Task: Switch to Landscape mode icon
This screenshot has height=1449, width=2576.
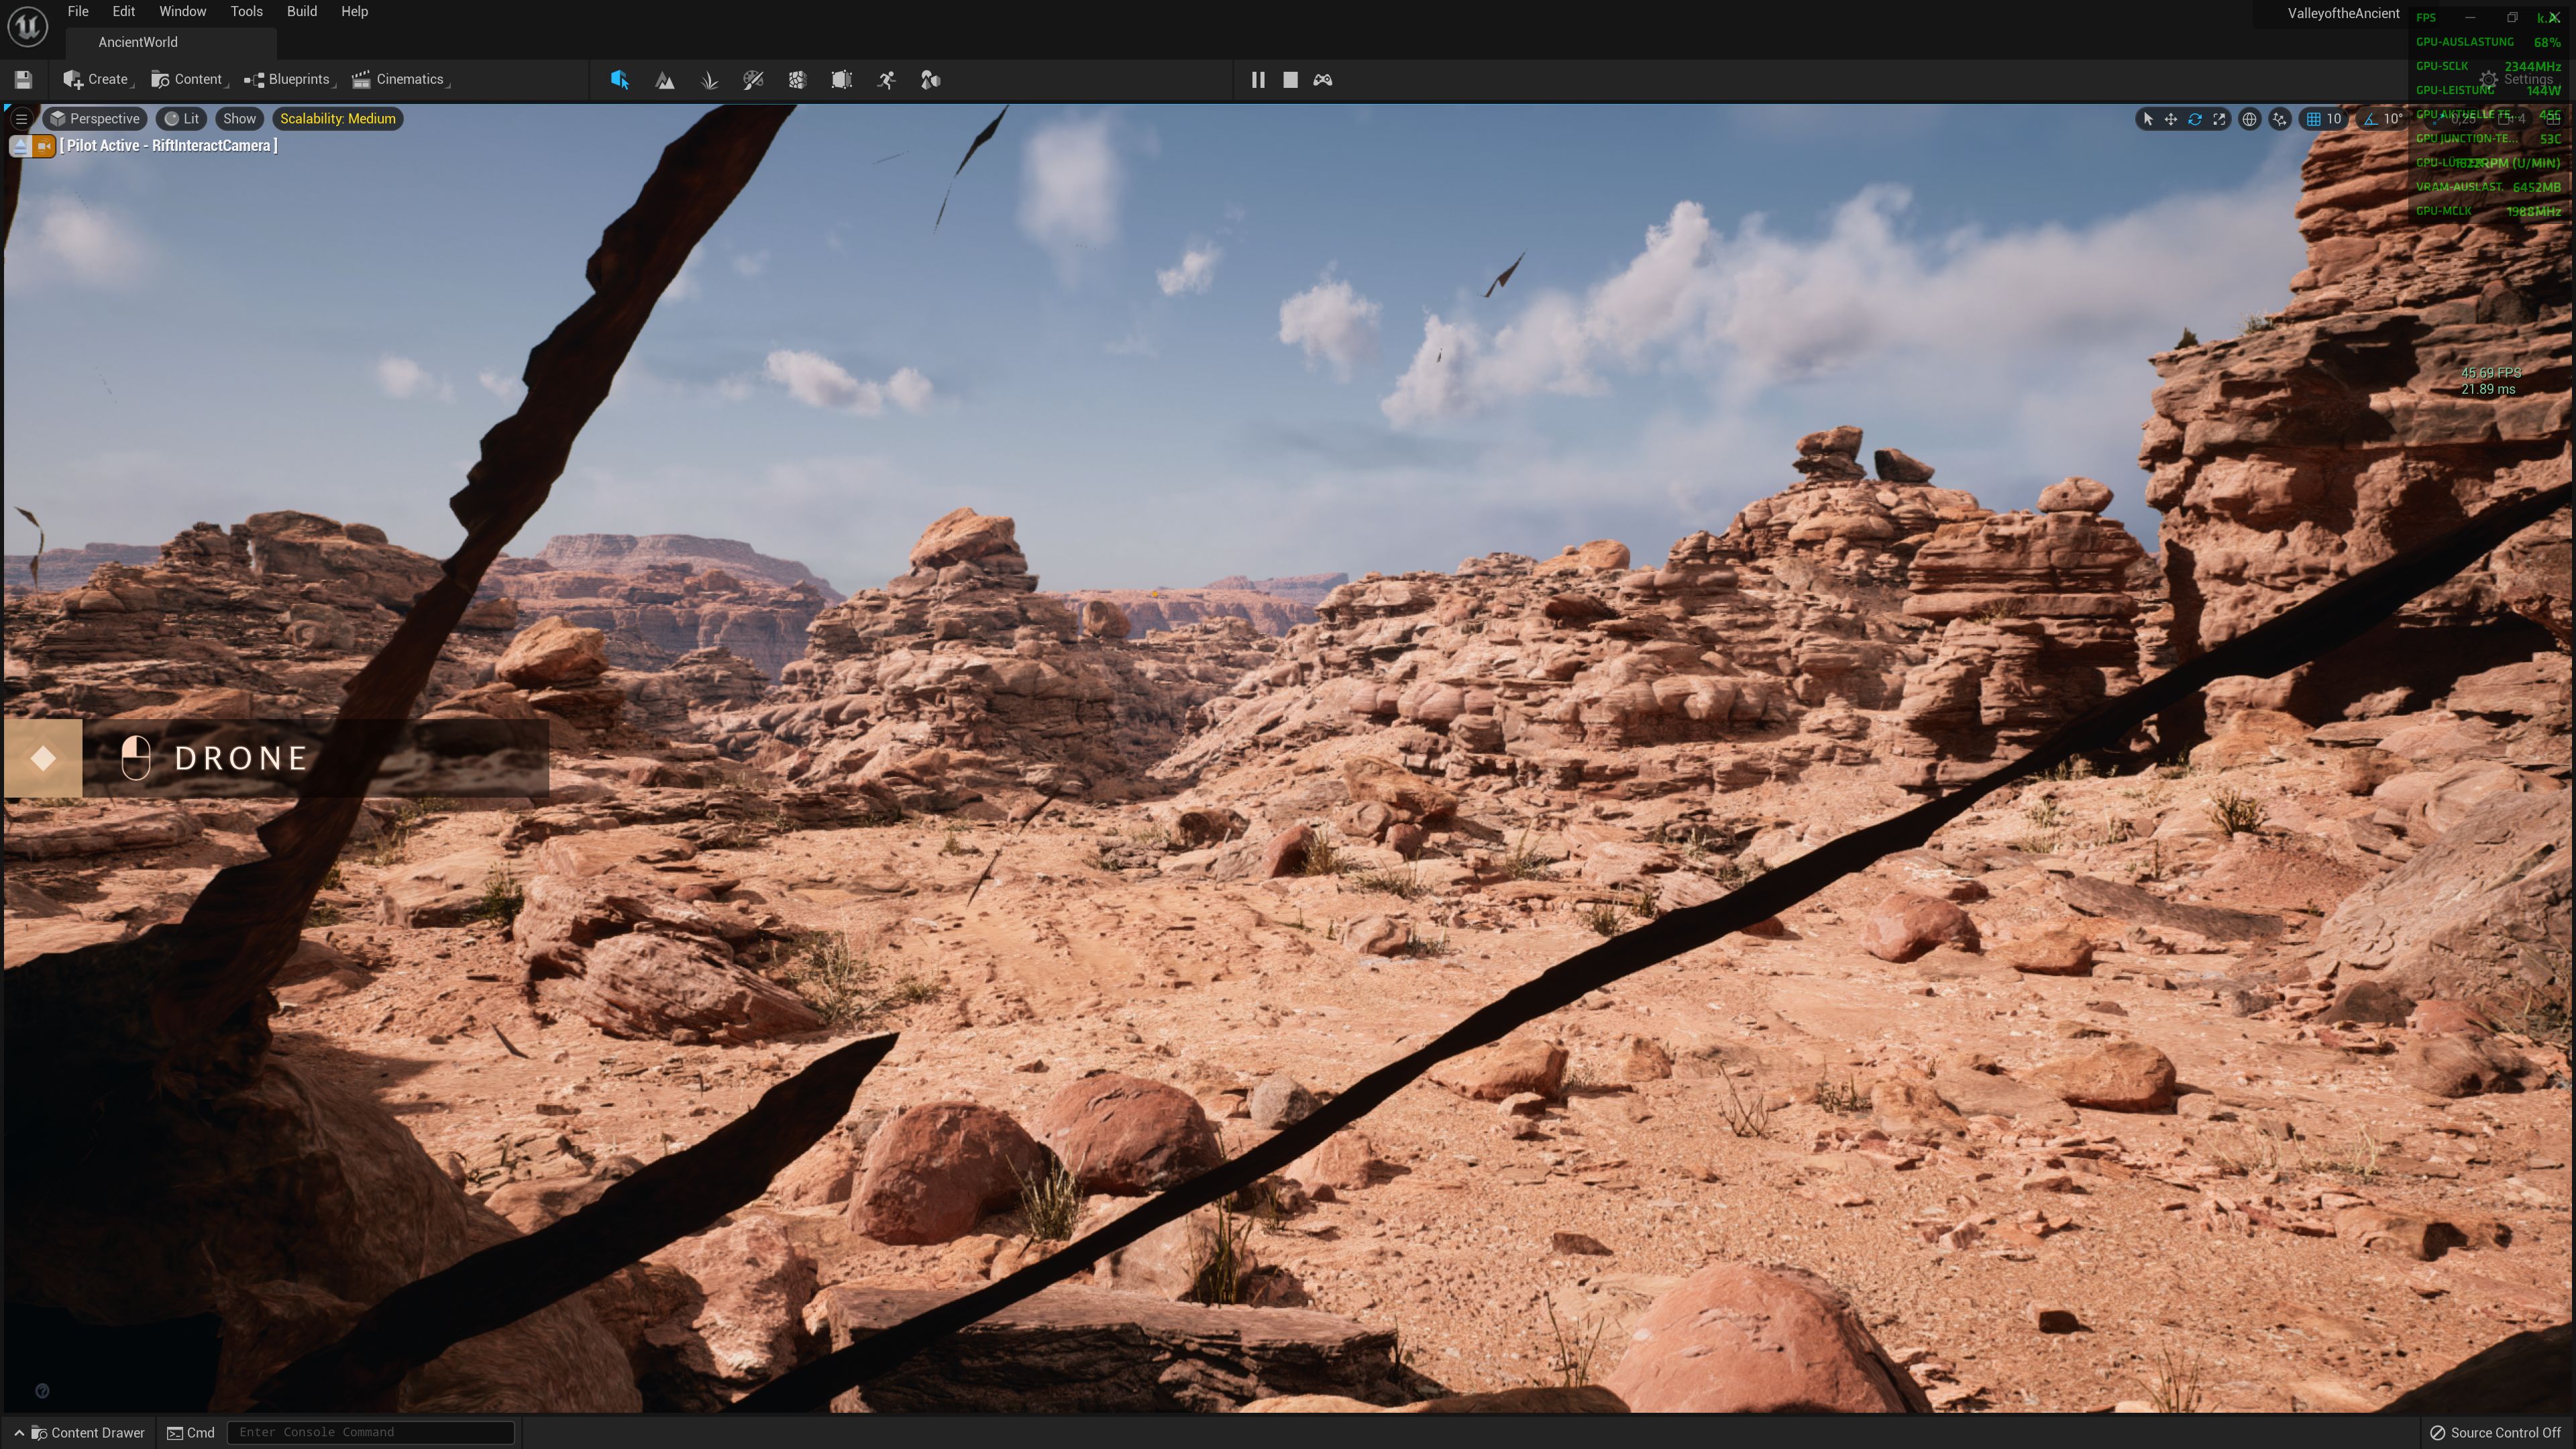Action: 664,80
